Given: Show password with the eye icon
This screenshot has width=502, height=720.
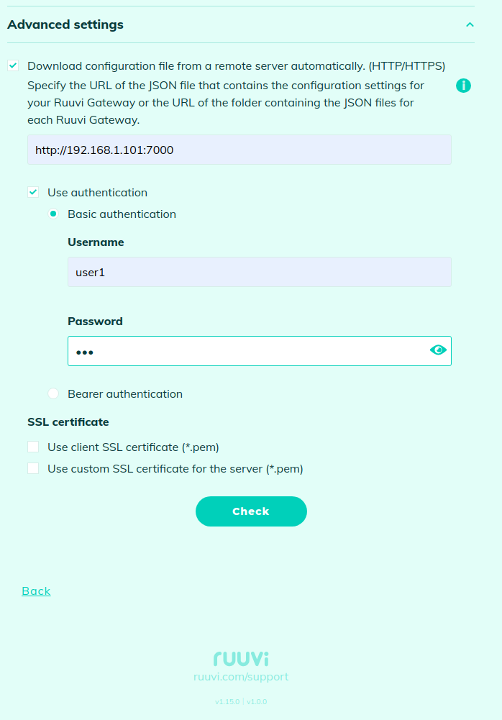Looking at the screenshot, I should 438,350.
